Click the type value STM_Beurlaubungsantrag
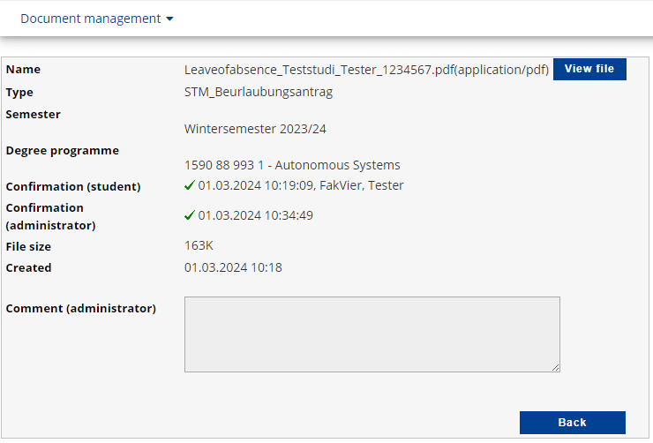Image resolution: width=653 pixels, height=443 pixels. 259,92
